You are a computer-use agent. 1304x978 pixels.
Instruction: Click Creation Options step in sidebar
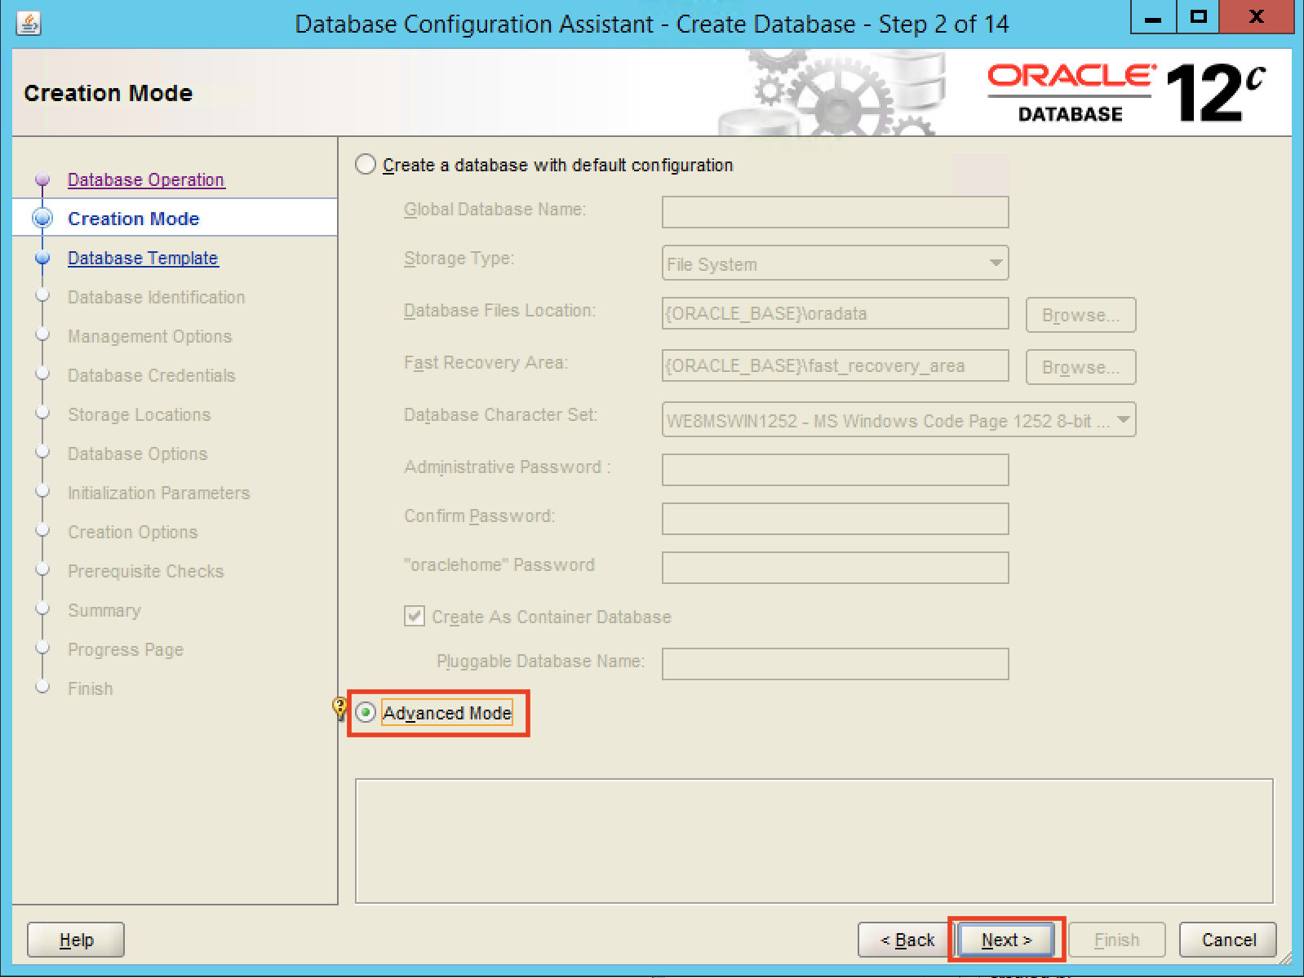(x=132, y=532)
